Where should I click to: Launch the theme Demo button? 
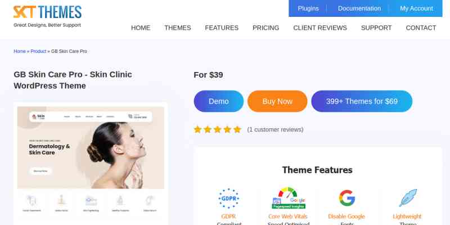219,101
